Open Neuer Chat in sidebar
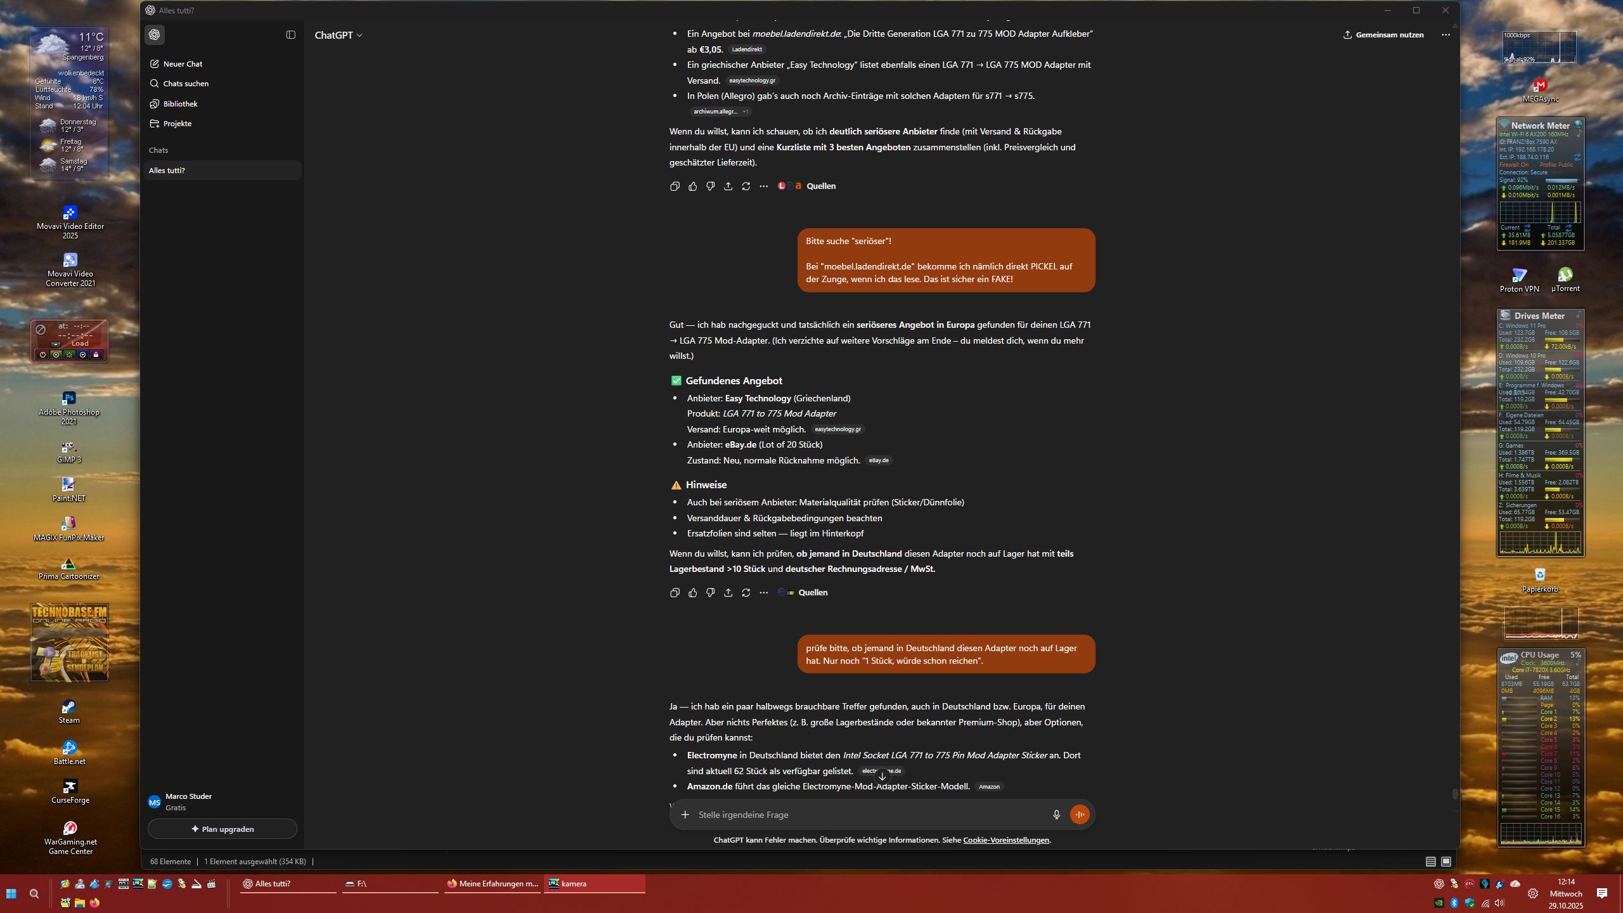Viewport: 1623px width, 913px height. tap(183, 64)
